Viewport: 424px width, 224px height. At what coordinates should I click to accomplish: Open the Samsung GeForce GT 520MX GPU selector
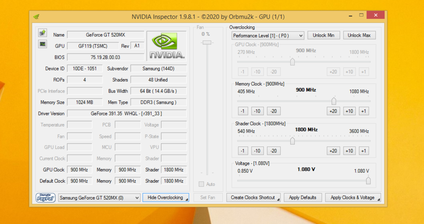pyautogui.click(x=99, y=198)
